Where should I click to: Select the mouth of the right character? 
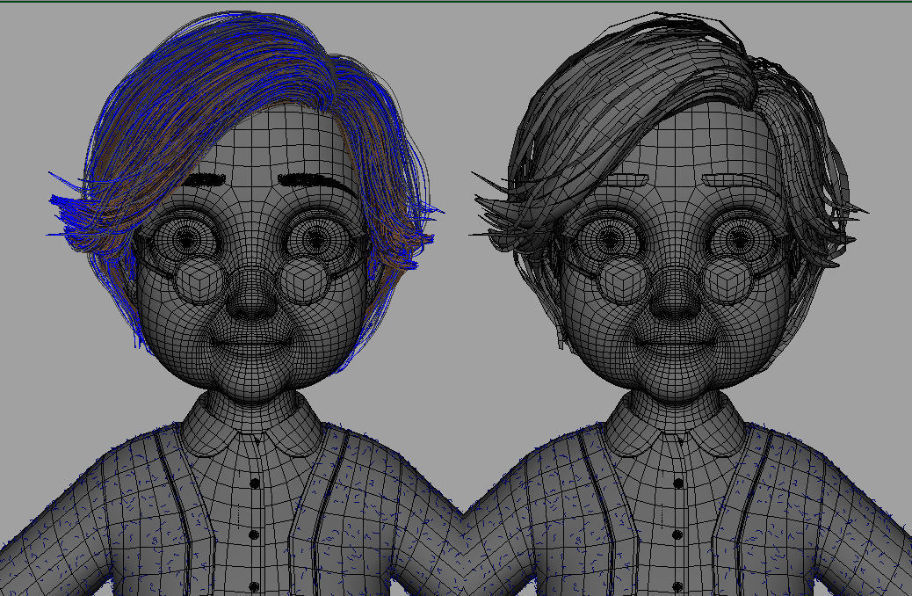coord(675,341)
